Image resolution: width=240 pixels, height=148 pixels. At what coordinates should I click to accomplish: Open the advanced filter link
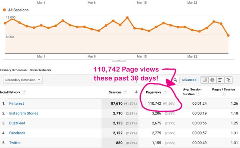pos(189,80)
